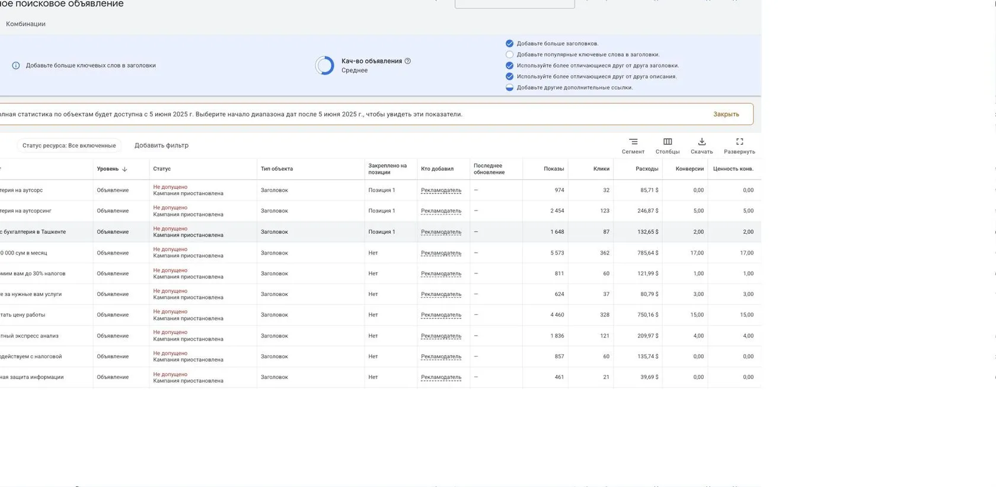Sort by Тип объекта column header
Viewport: 996px width, 487px height.
tap(277, 169)
